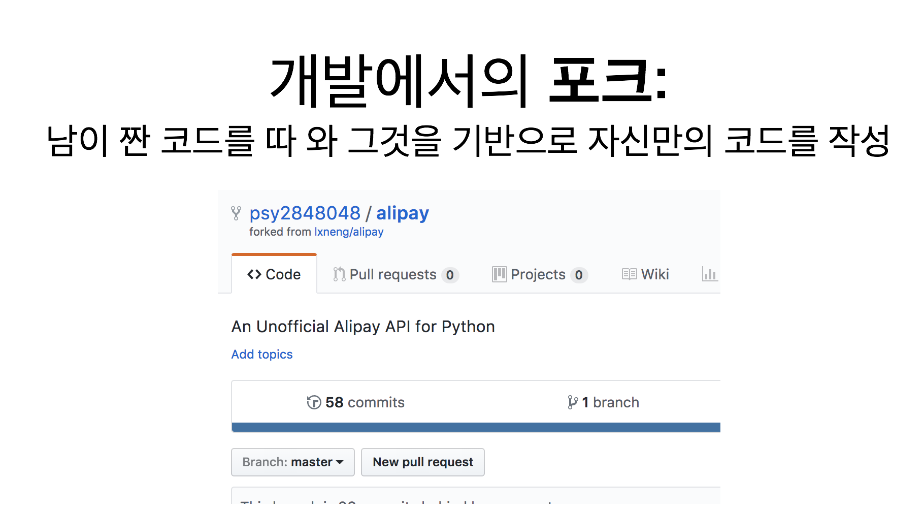This screenshot has width=924, height=513.
Task: Open the alipay repository name link
Action: [403, 213]
